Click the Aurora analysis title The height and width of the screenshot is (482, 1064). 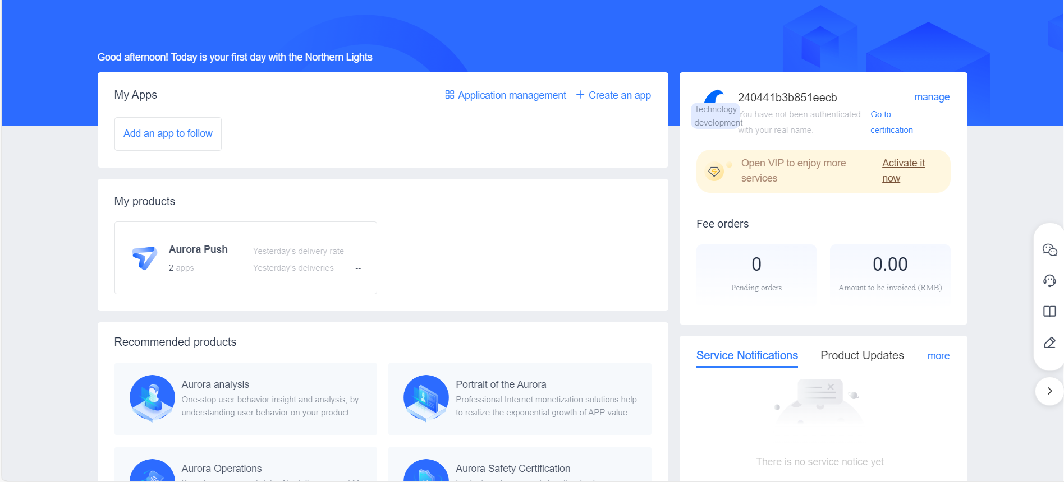click(x=215, y=384)
